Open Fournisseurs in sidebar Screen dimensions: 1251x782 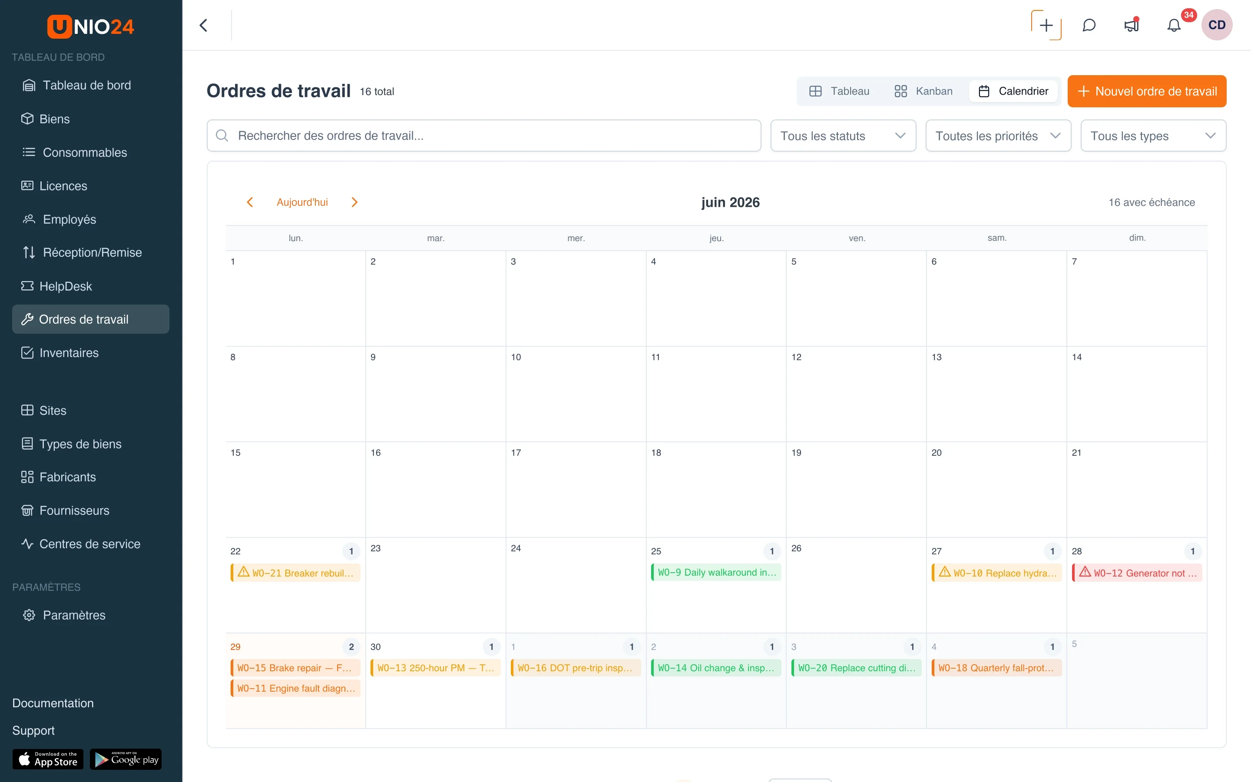[90, 510]
